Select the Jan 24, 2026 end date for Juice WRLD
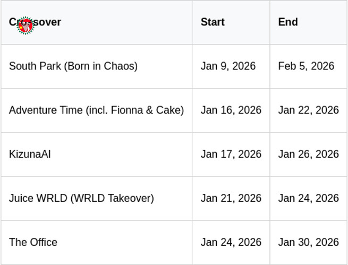The height and width of the screenshot is (265, 348). (x=308, y=198)
